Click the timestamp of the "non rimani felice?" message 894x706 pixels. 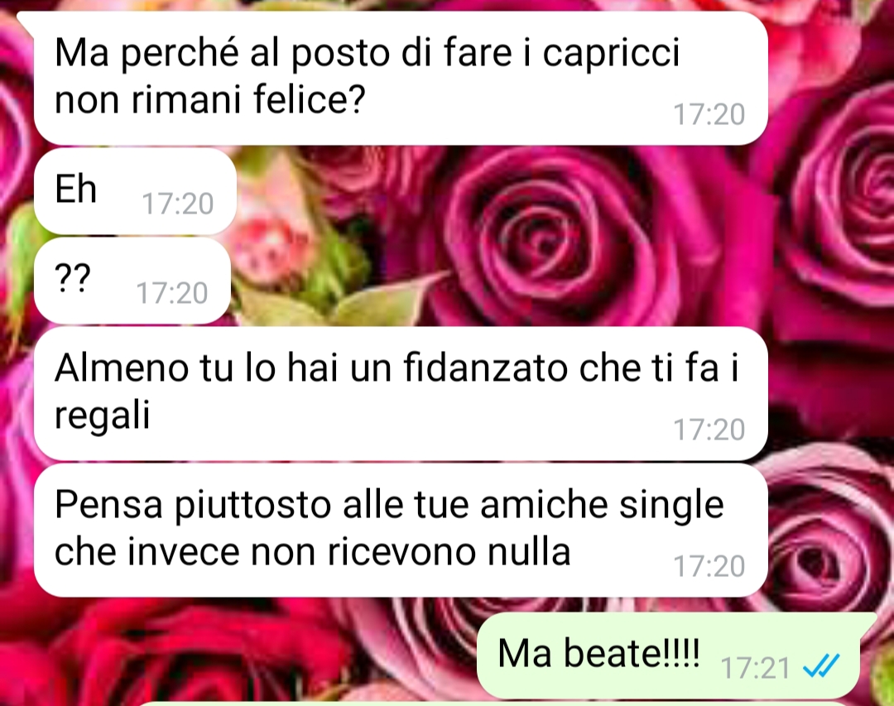pos(709,114)
